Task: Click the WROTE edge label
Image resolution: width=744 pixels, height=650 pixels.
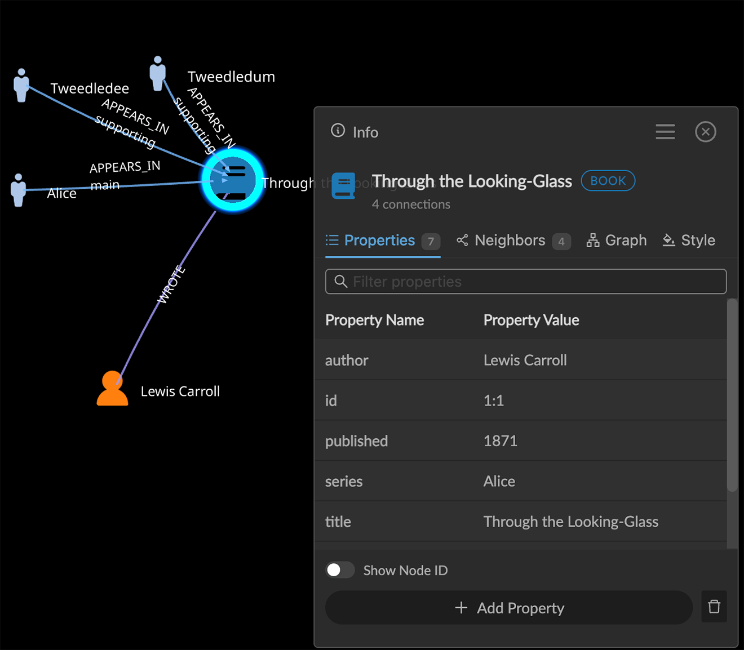Action: click(x=171, y=285)
